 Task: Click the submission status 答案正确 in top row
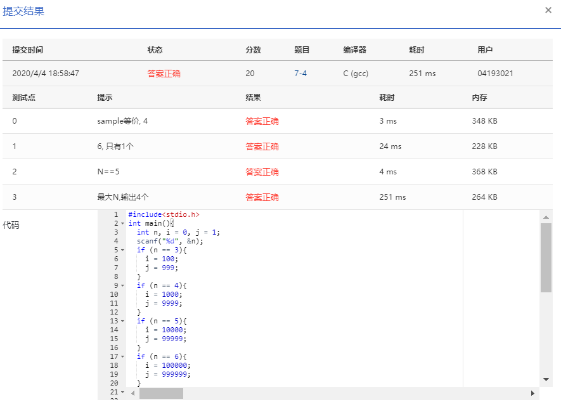[x=164, y=74]
